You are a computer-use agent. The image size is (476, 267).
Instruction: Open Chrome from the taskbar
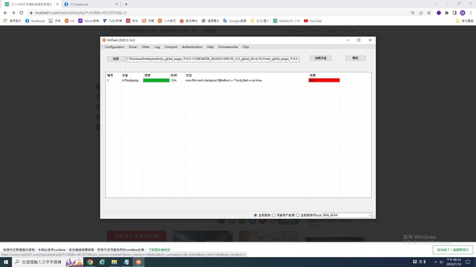[x=90, y=262]
